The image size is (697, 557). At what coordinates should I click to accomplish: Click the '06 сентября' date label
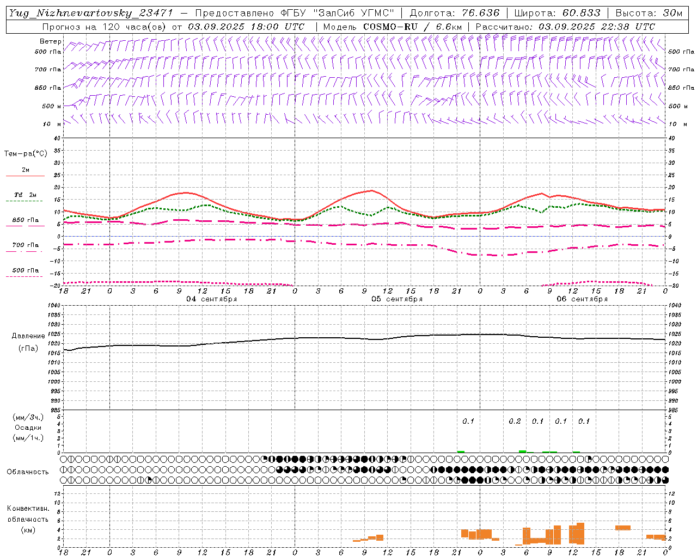(582, 299)
